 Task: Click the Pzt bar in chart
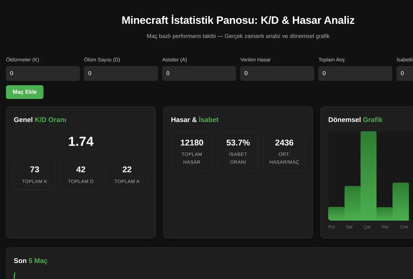point(336,214)
